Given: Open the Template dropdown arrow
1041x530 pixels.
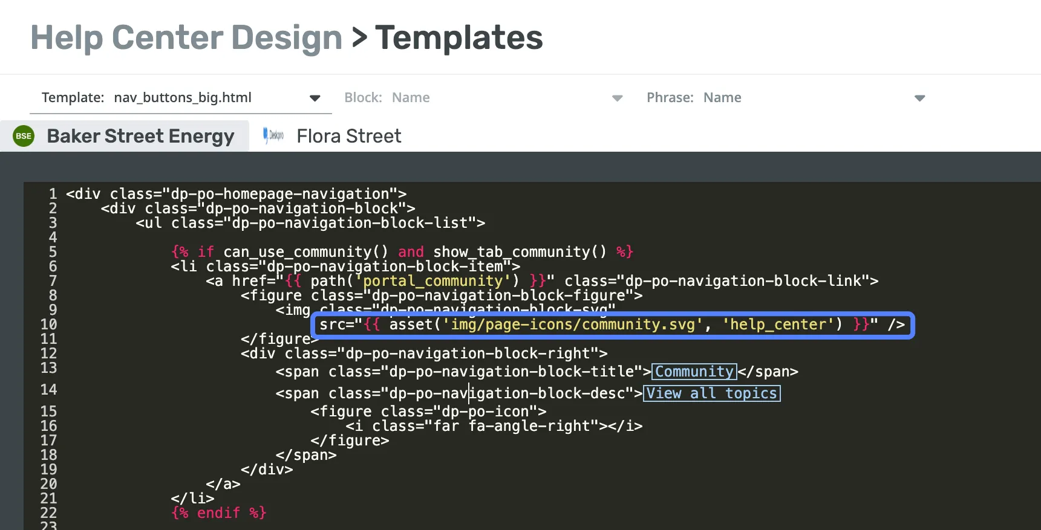Looking at the screenshot, I should (x=315, y=98).
